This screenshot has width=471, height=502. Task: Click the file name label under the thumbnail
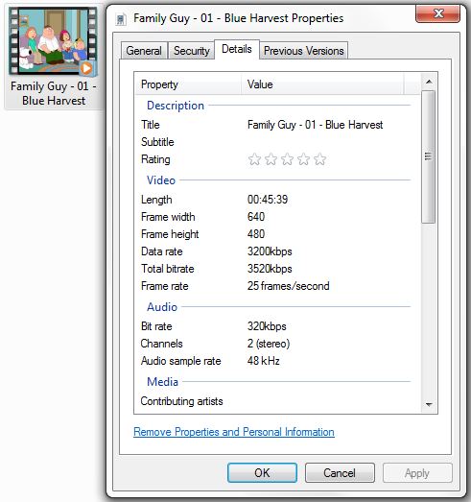coord(54,93)
